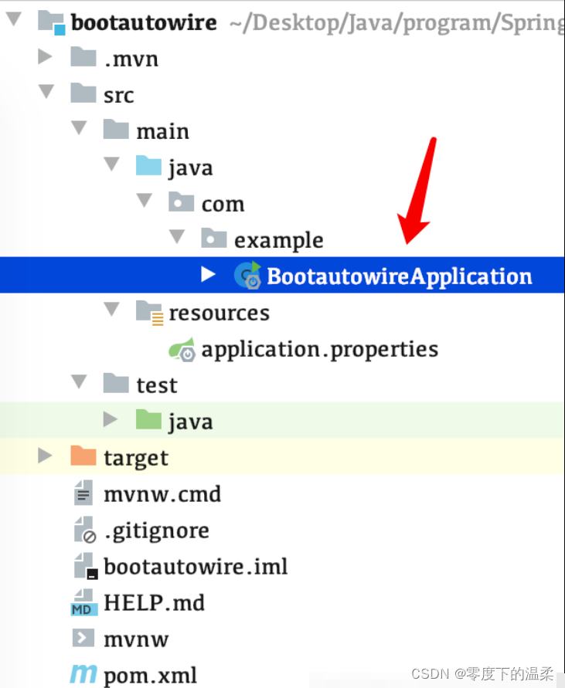Collapse the resources folder arrow

tap(111, 309)
